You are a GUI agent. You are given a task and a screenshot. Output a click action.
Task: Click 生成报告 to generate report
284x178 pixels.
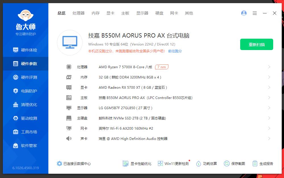click(263, 164)
